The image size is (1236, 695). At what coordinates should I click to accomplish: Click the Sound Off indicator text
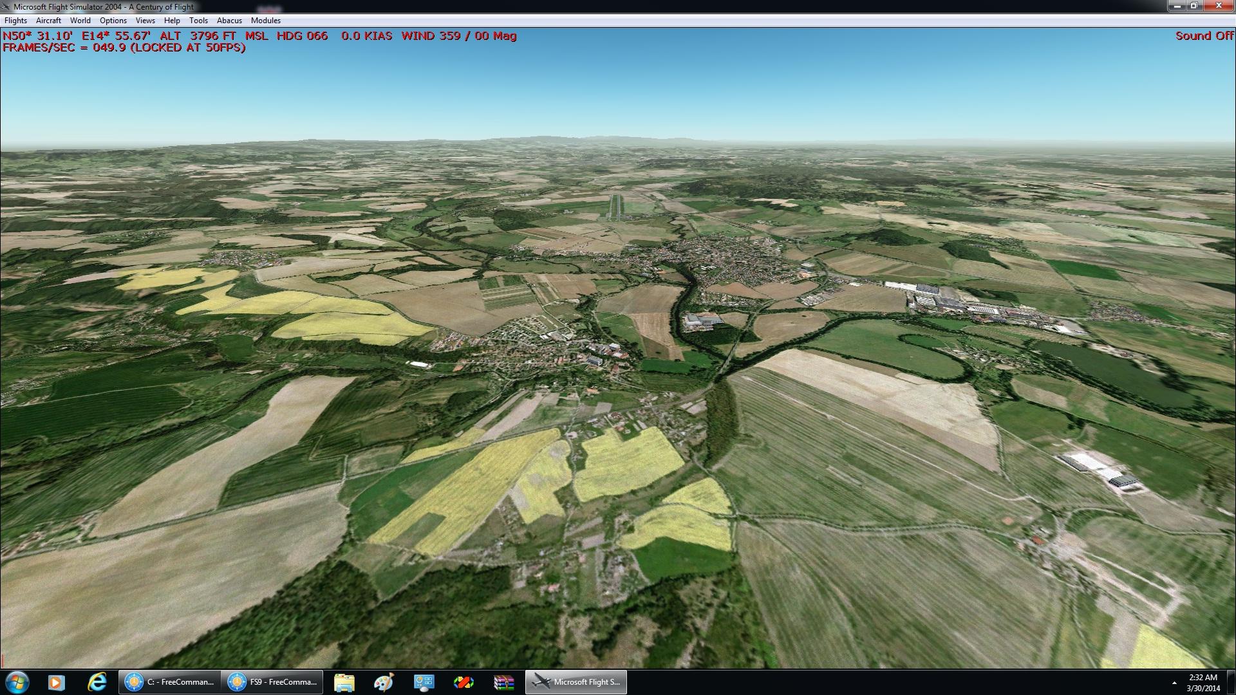(1204, 36)
